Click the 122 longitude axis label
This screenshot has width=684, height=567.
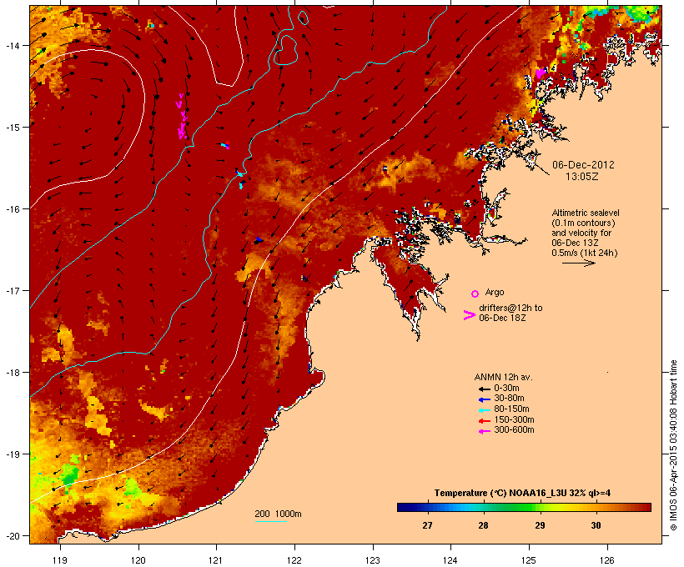294,560
